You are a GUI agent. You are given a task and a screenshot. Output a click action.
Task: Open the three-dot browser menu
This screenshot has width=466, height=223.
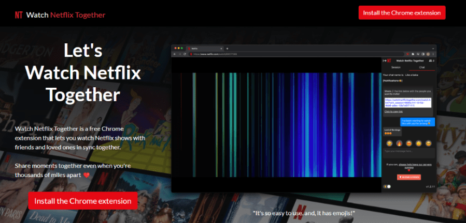[x=433, y=54]
